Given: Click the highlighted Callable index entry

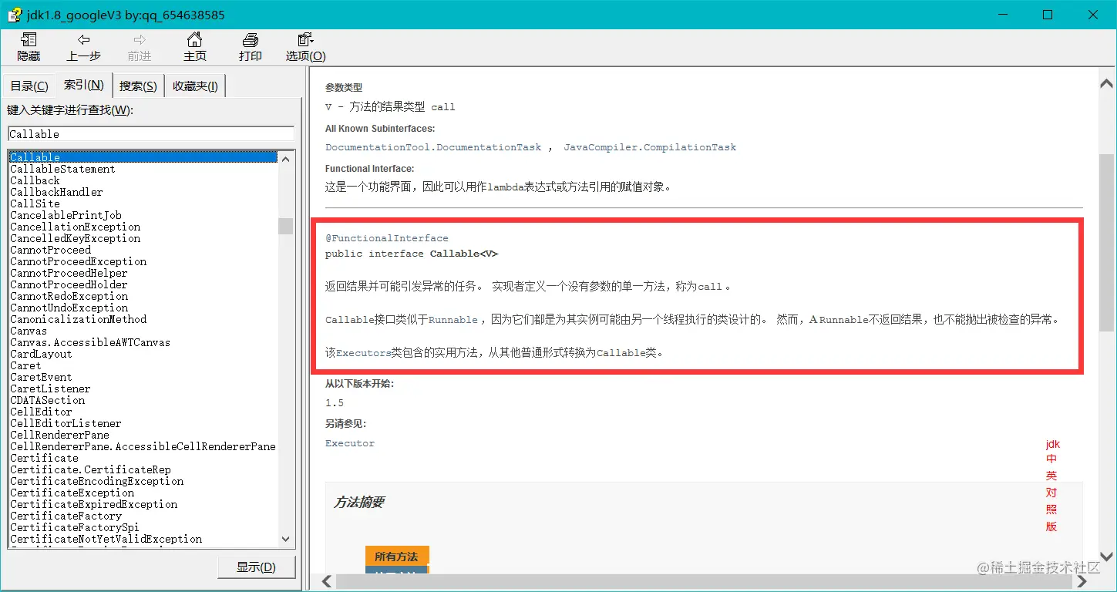Looking at the screenshot, I should point(143,157).
